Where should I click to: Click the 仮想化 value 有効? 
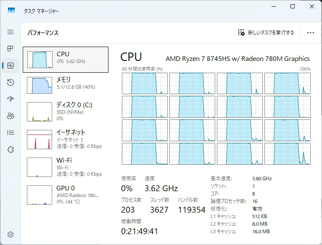pos(257,209)
